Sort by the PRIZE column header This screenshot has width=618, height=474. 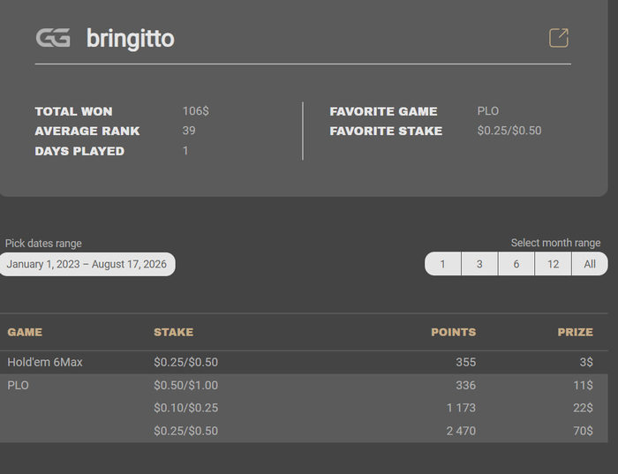[575, 332]
